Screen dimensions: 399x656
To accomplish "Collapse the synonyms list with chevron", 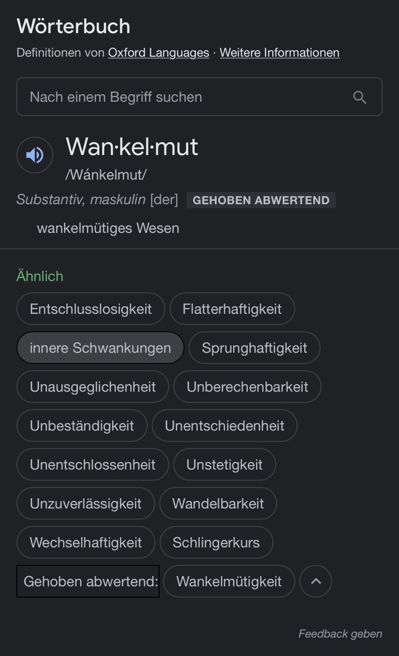I will pyautogui.click(x=316, y=581).
